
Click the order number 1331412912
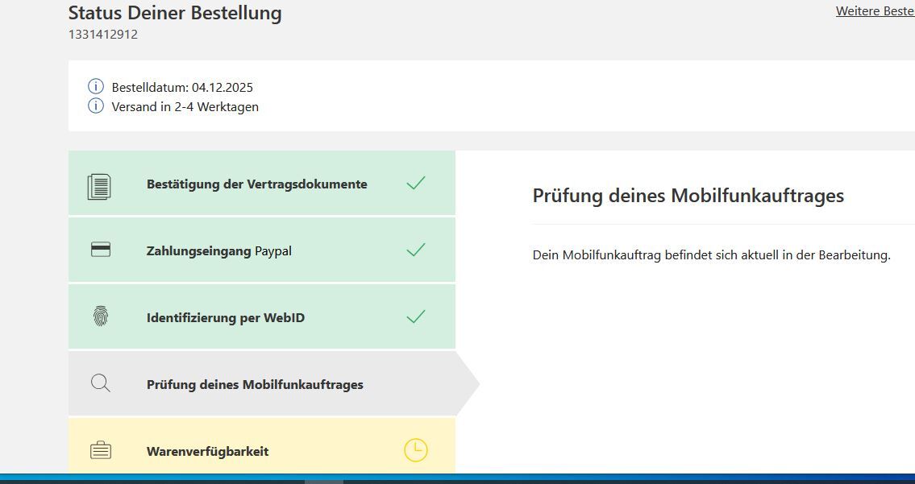click(x=103, y=35)
